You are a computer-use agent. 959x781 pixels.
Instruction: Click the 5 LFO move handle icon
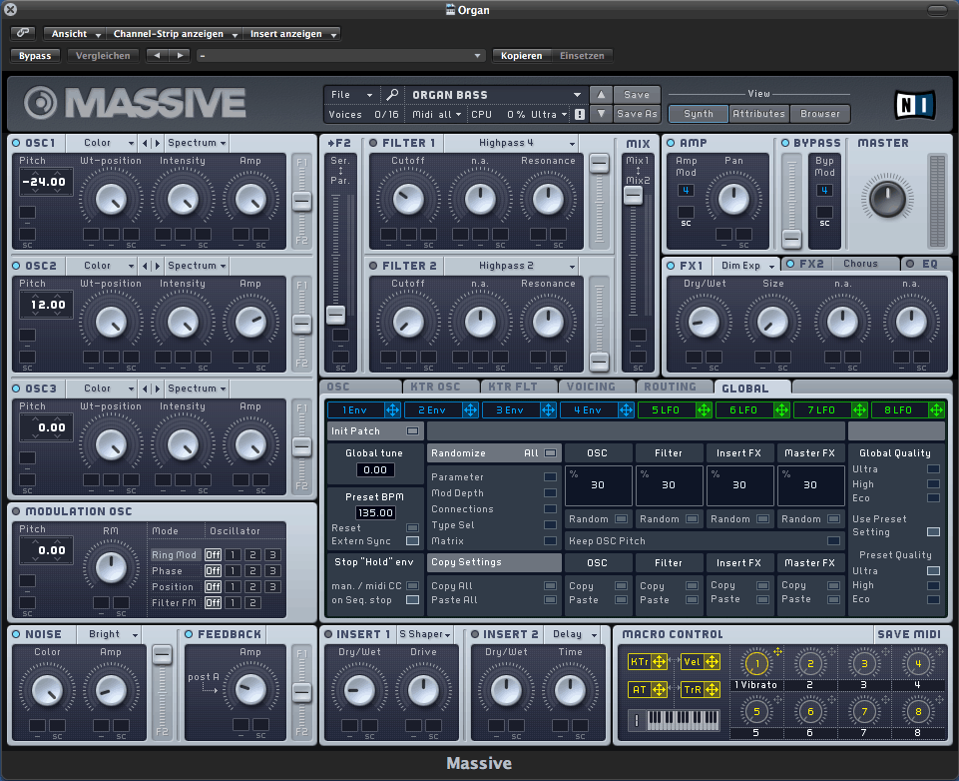point(703,409)
